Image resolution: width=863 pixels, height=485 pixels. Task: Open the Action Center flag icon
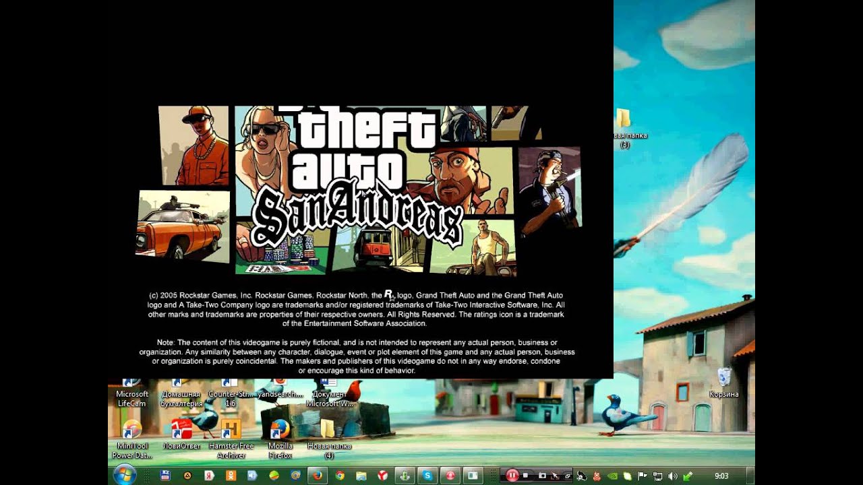(x=643, y=476)
